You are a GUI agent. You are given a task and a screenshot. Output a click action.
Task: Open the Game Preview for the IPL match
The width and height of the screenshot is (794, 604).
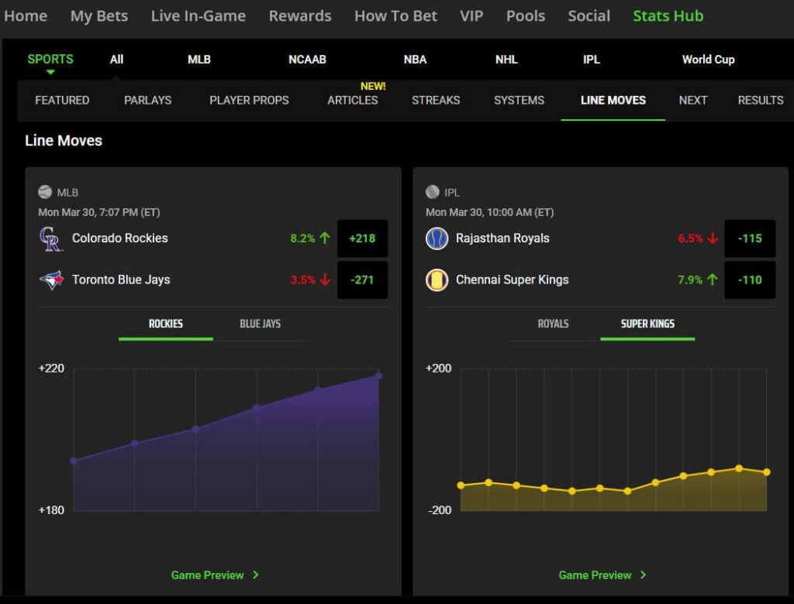[604, 575]
